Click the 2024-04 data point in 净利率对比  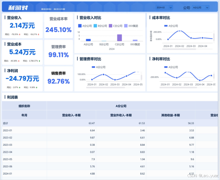200,80
